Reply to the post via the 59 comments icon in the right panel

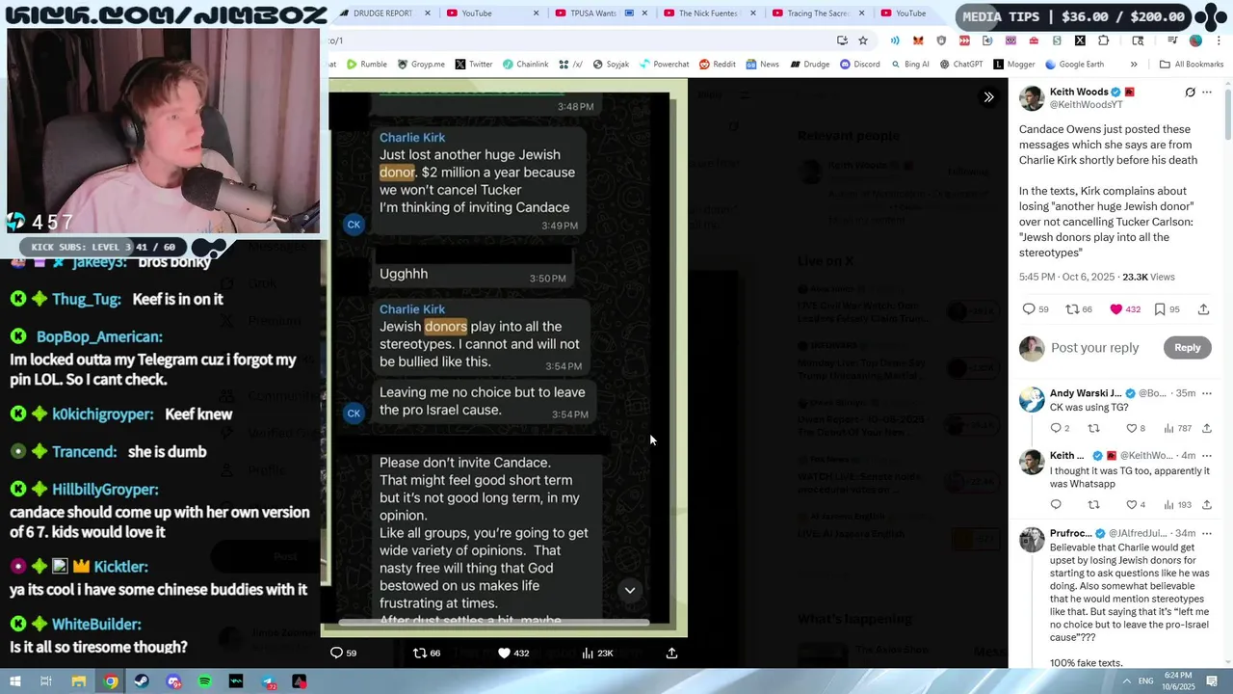pyautogui.click(x=1028, y=309)
